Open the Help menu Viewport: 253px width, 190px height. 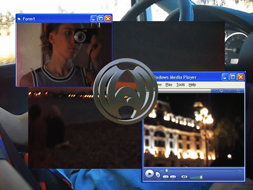click(x=192, y=85)
